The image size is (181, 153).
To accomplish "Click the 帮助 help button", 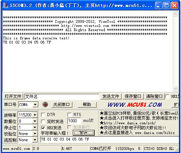I will click(x=87, y=105).
